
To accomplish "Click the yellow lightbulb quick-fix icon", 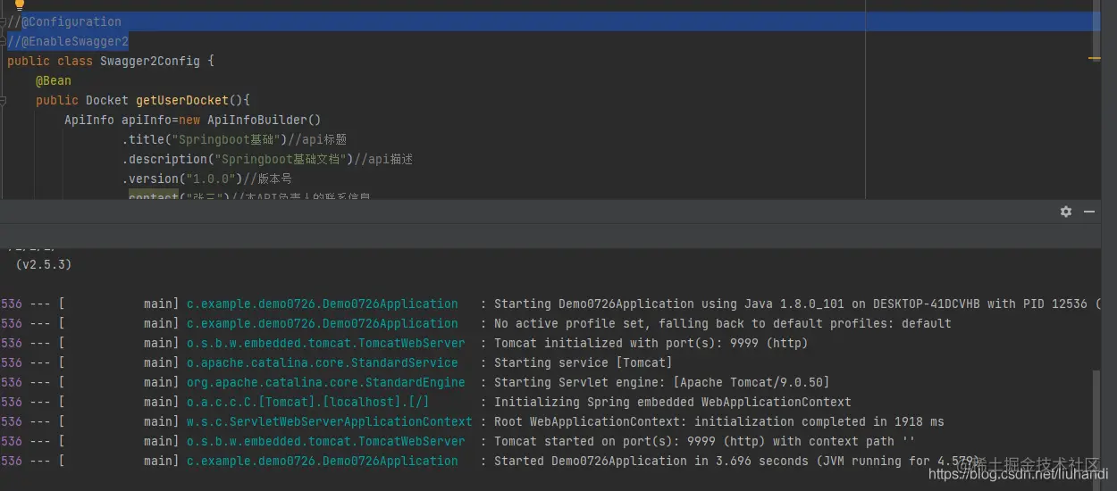I will point(20,4).
